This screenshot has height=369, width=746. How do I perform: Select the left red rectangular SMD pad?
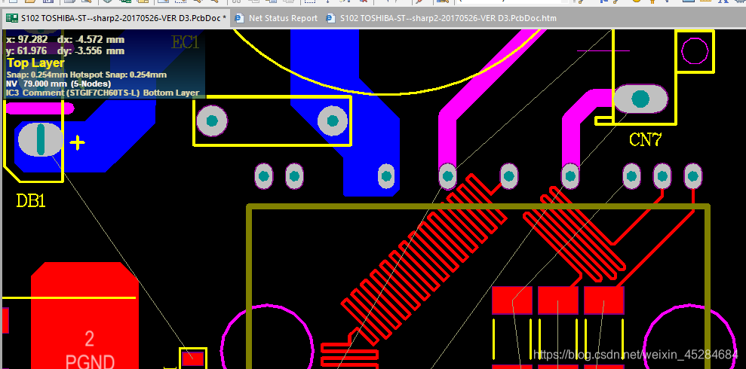[512, 300]
